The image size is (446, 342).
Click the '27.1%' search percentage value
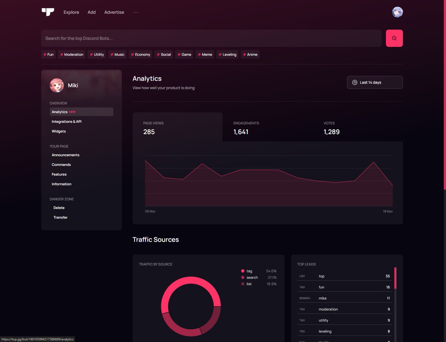272,277
